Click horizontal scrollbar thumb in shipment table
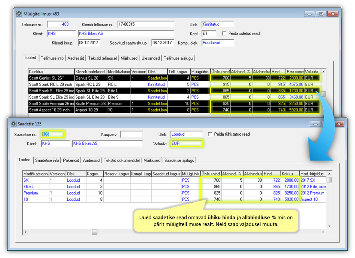The width and height of the screenshot is (355, 258). [x=95, y=232]
